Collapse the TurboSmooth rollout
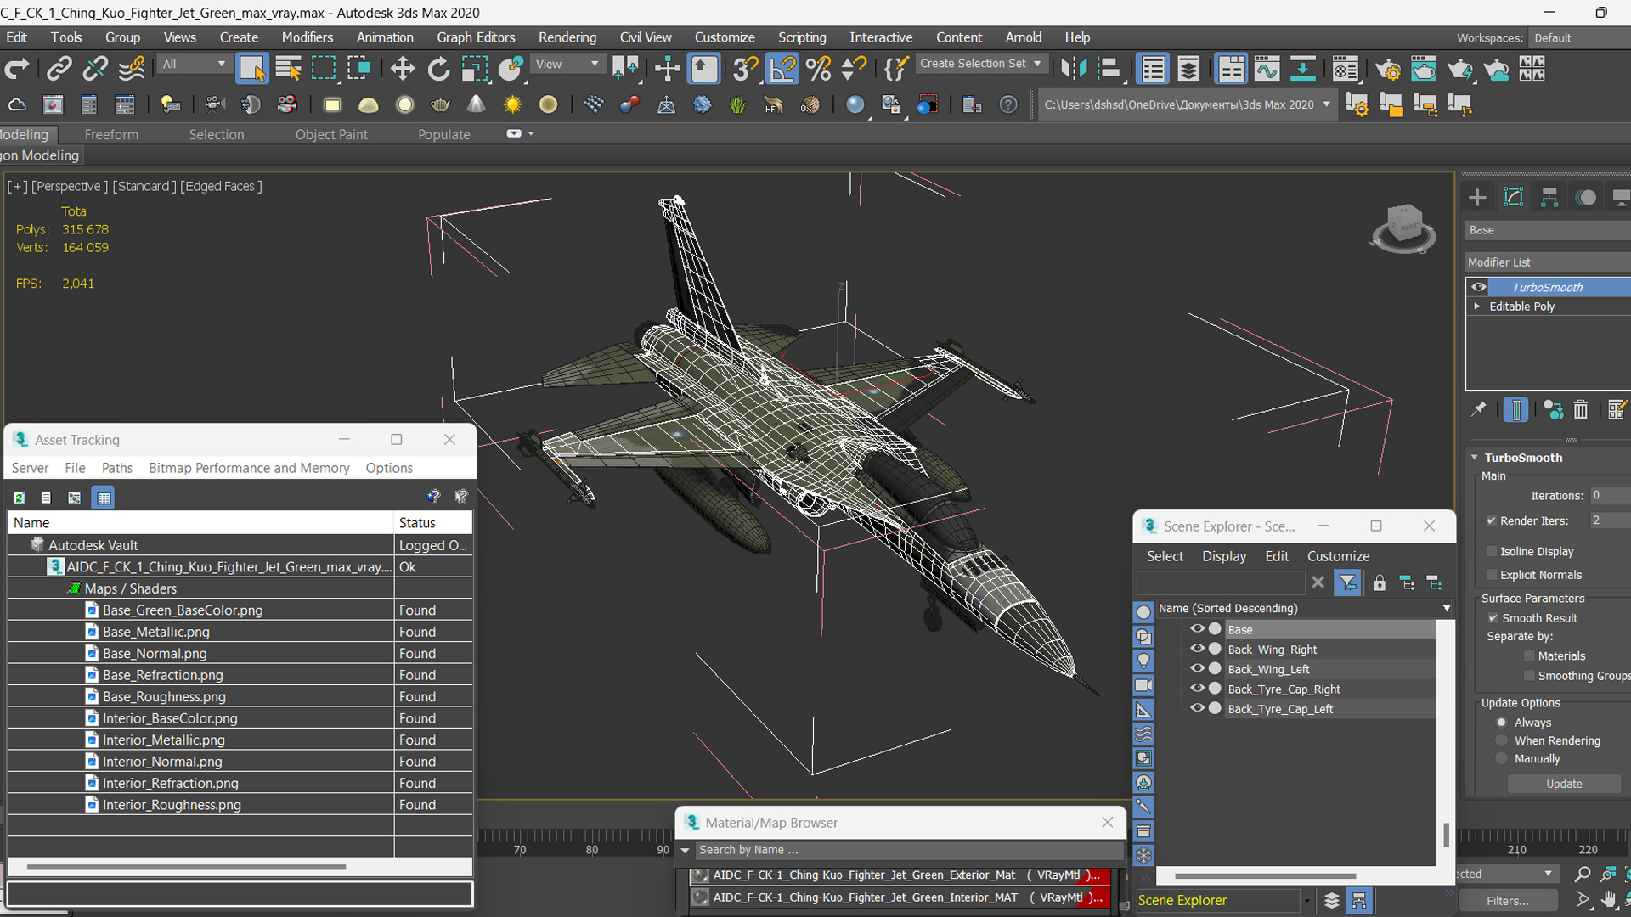Image resolution: width=1631 pixels, height=917 pixels. pos(1476,457)
